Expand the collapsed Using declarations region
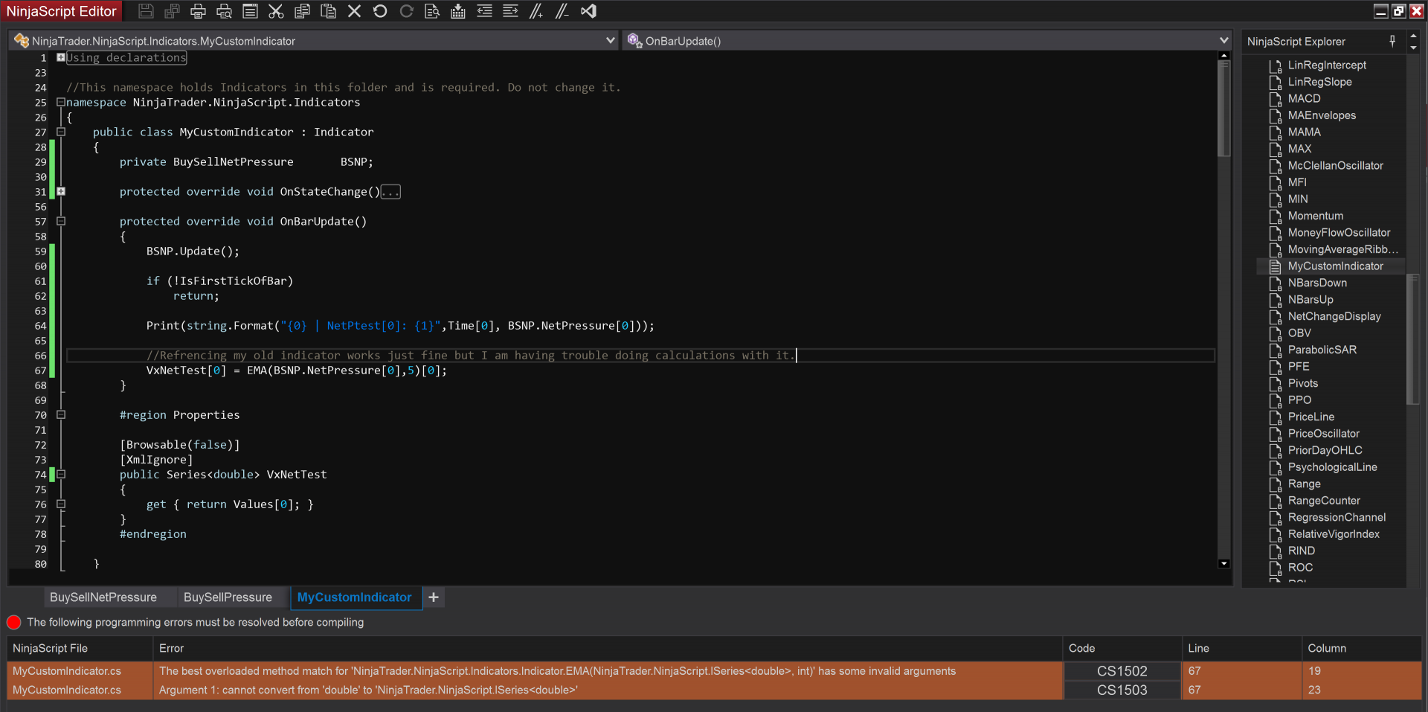1428x712 pixels. (61, 57)
